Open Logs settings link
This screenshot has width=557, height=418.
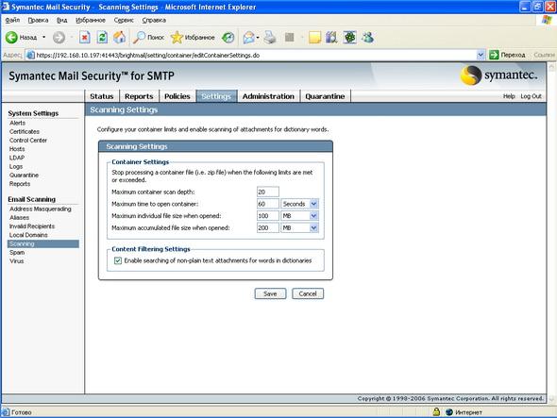pos(16,166)
